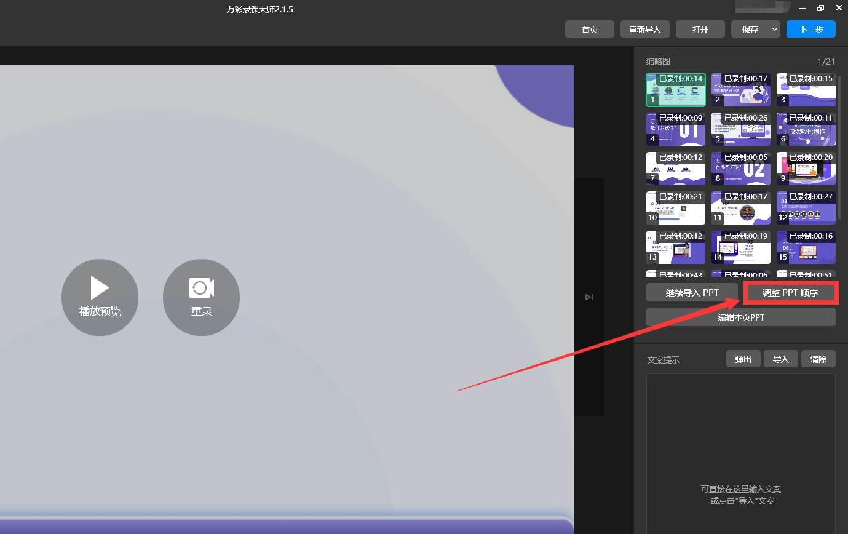This screenshot has width=848, height=534.
Task: Select slide thumbnail 12 recorded 00:27
Action: click(x=806, y=208)
